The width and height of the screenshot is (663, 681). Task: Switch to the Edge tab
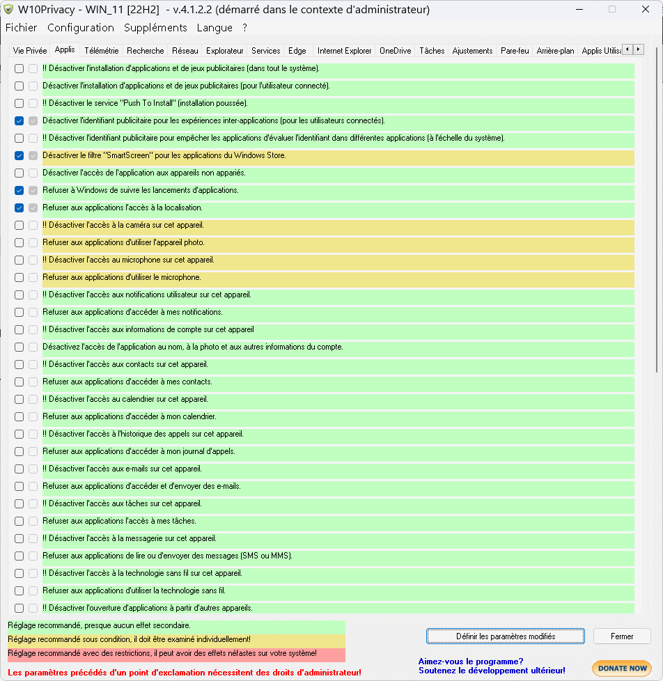coord(297,51)
